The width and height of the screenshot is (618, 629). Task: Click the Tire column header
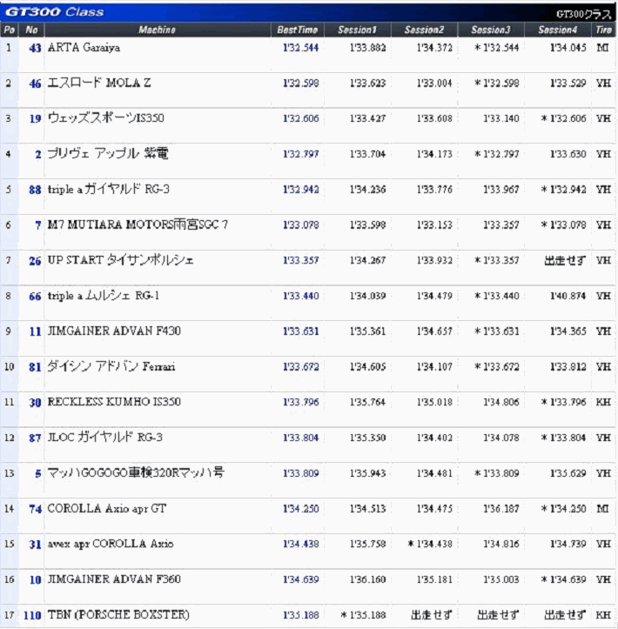[x=603, y=30]
